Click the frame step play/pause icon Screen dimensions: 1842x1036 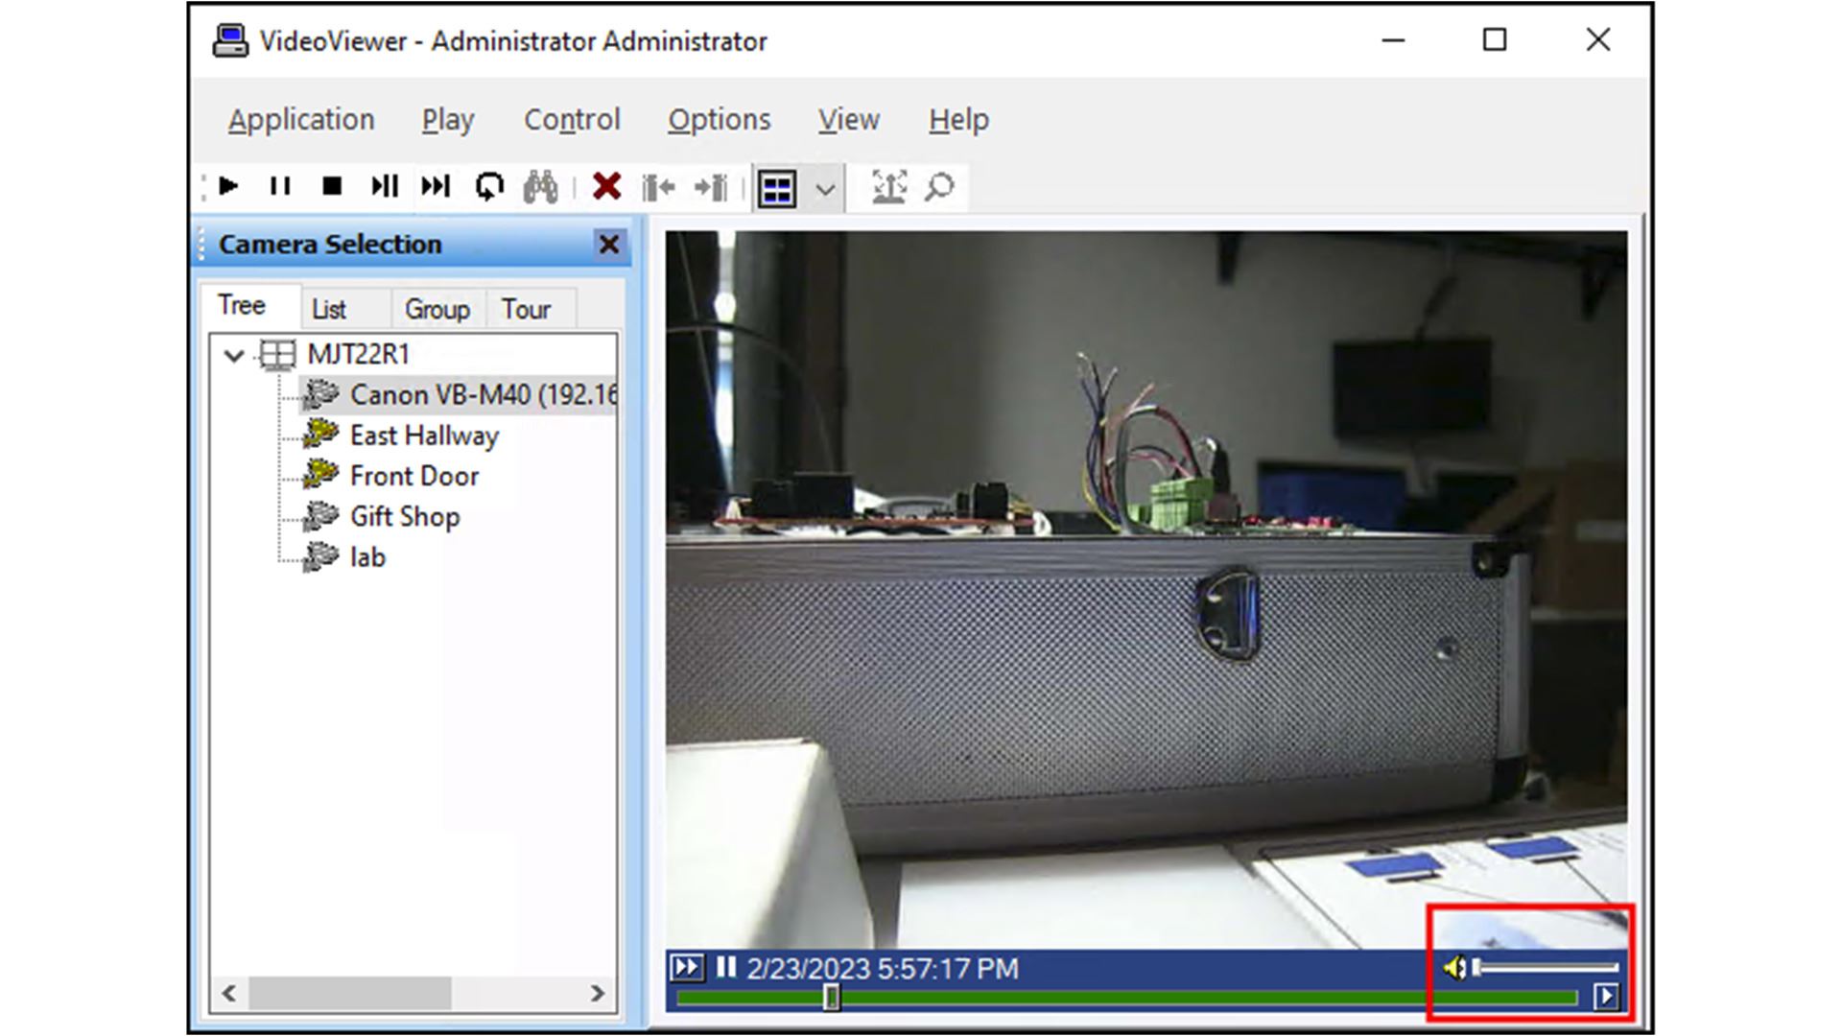pyautogui.click(x=384, y=186)
